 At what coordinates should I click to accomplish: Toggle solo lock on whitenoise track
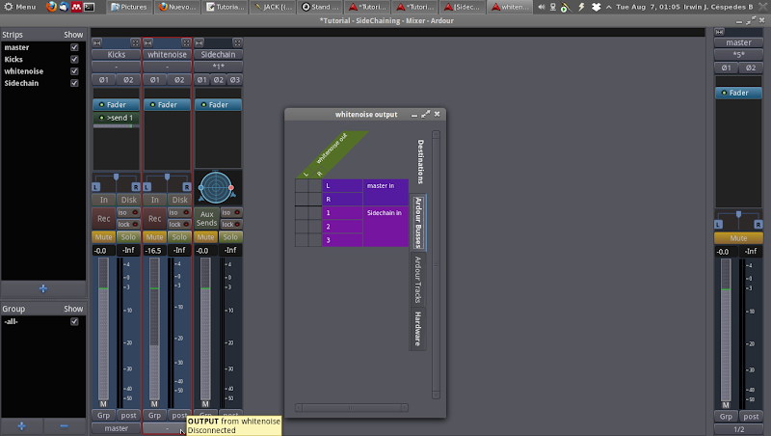click(x=179, y=225)
